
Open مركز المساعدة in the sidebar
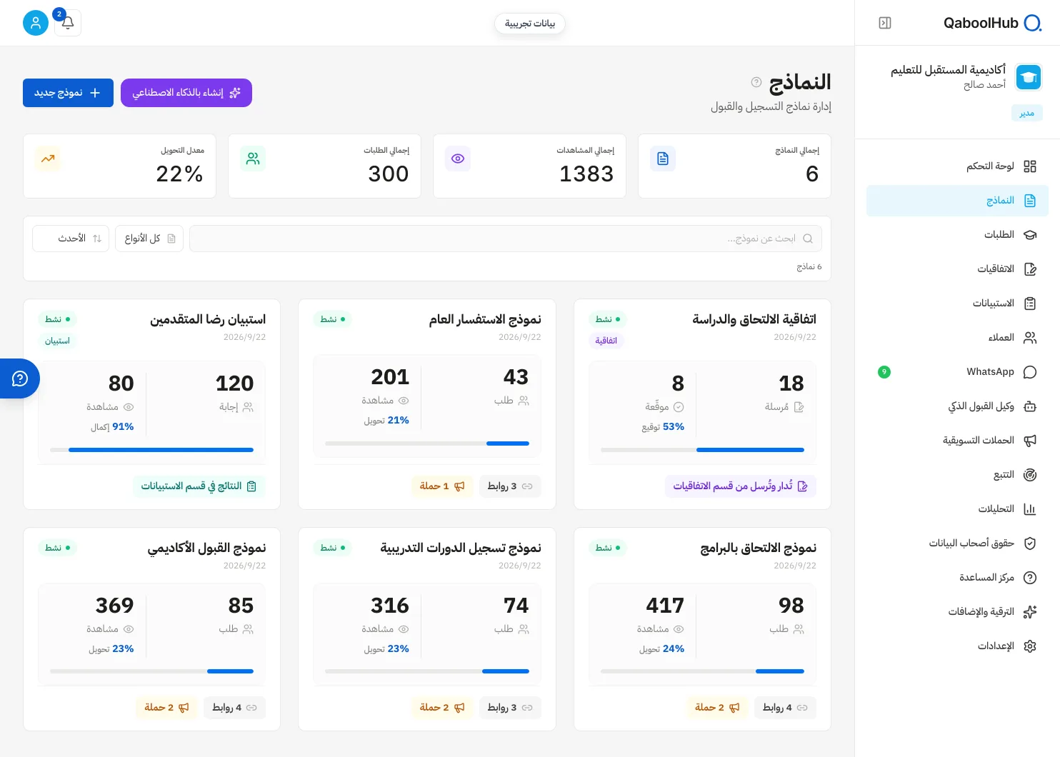(957, 578)
